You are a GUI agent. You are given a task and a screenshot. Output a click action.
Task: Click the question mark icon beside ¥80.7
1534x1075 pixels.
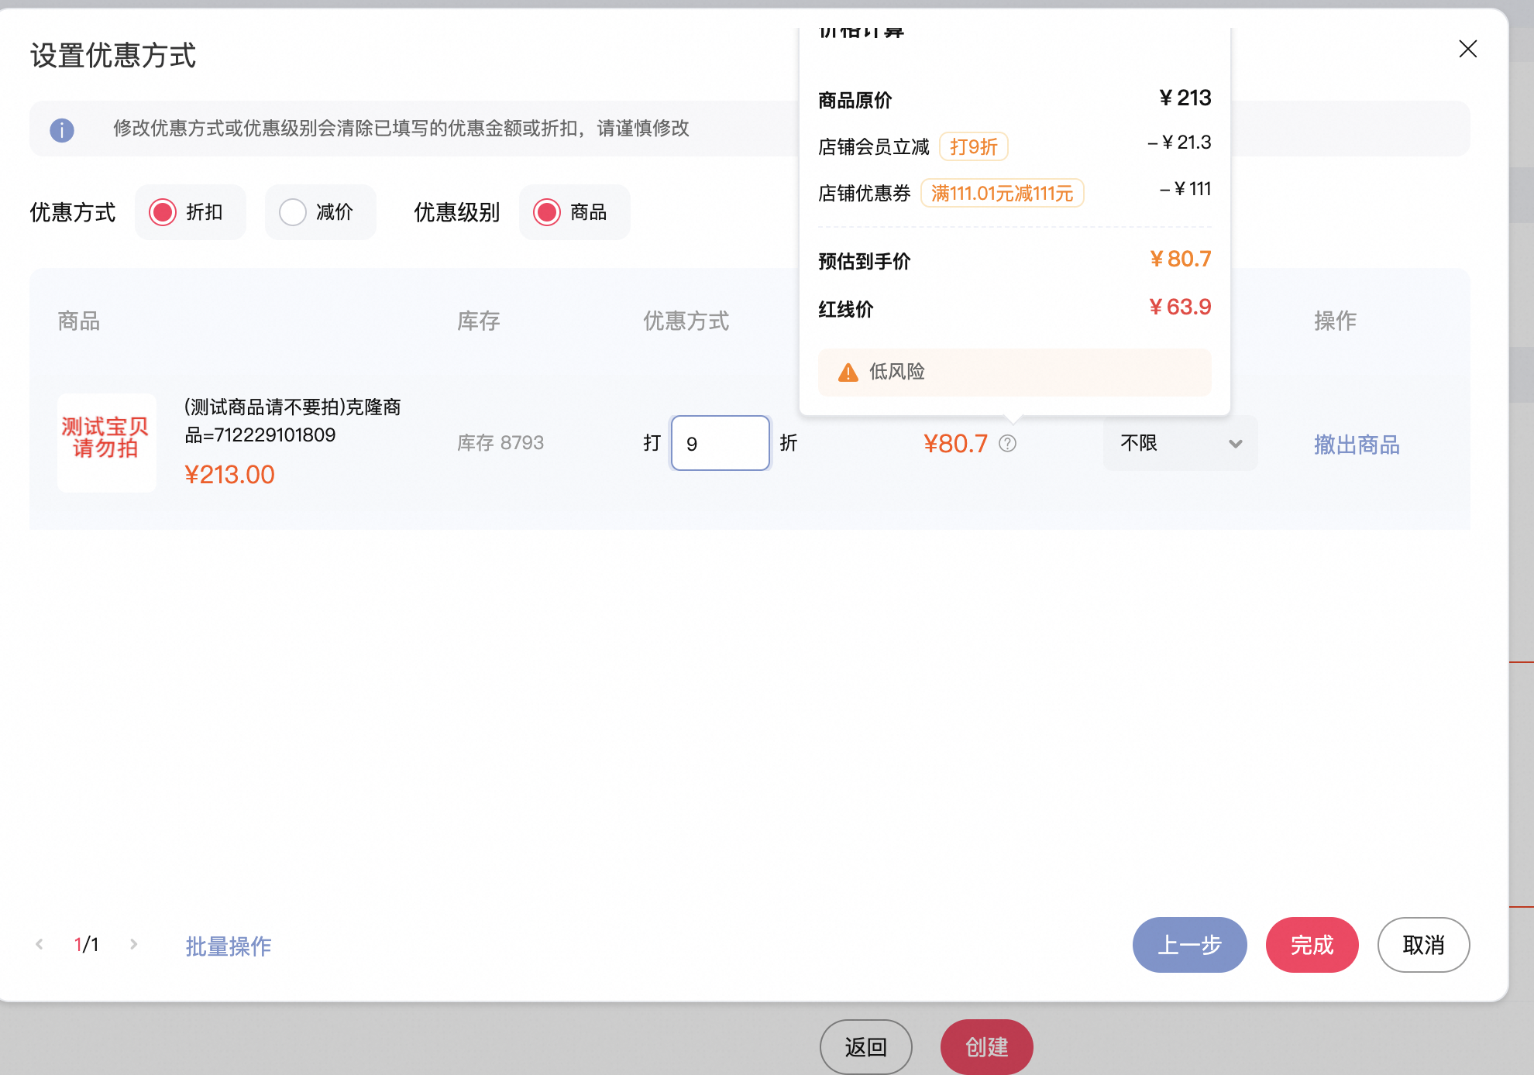pos(1007,443)
